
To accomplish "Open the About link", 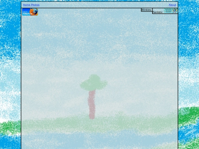I will pyautogui.click(x=172, y=5).
